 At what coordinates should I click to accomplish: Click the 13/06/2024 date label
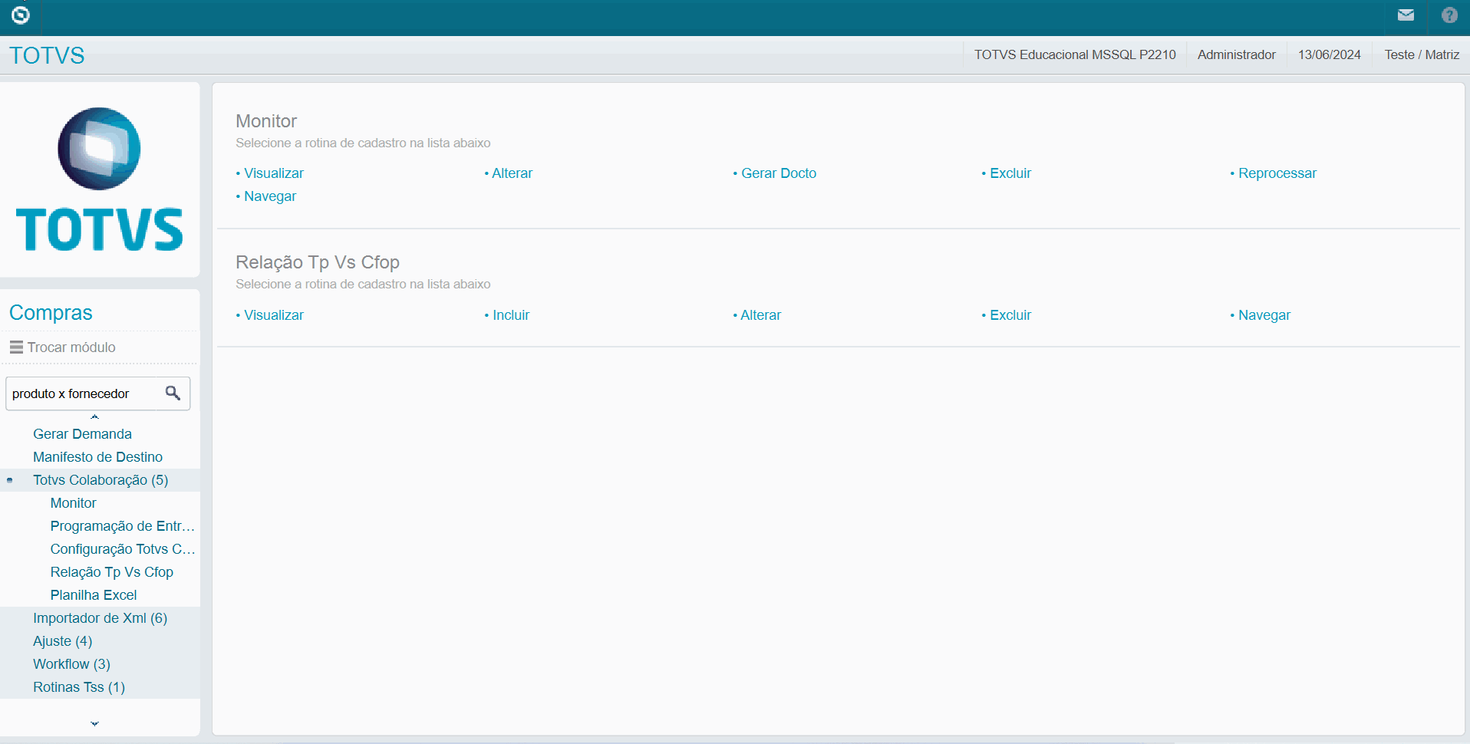[1330, 54]
